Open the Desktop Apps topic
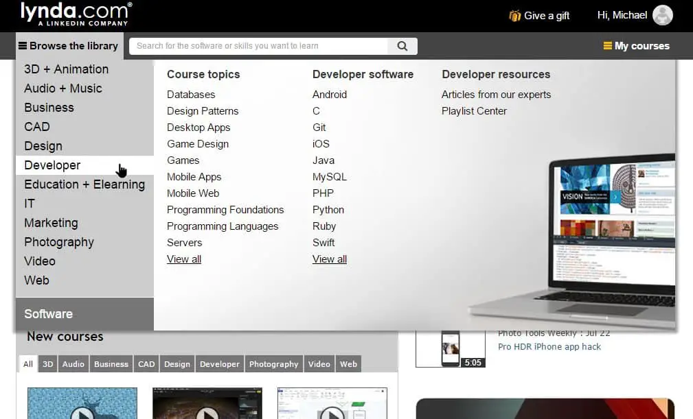The image size is (693, 419). coord(198,128)
